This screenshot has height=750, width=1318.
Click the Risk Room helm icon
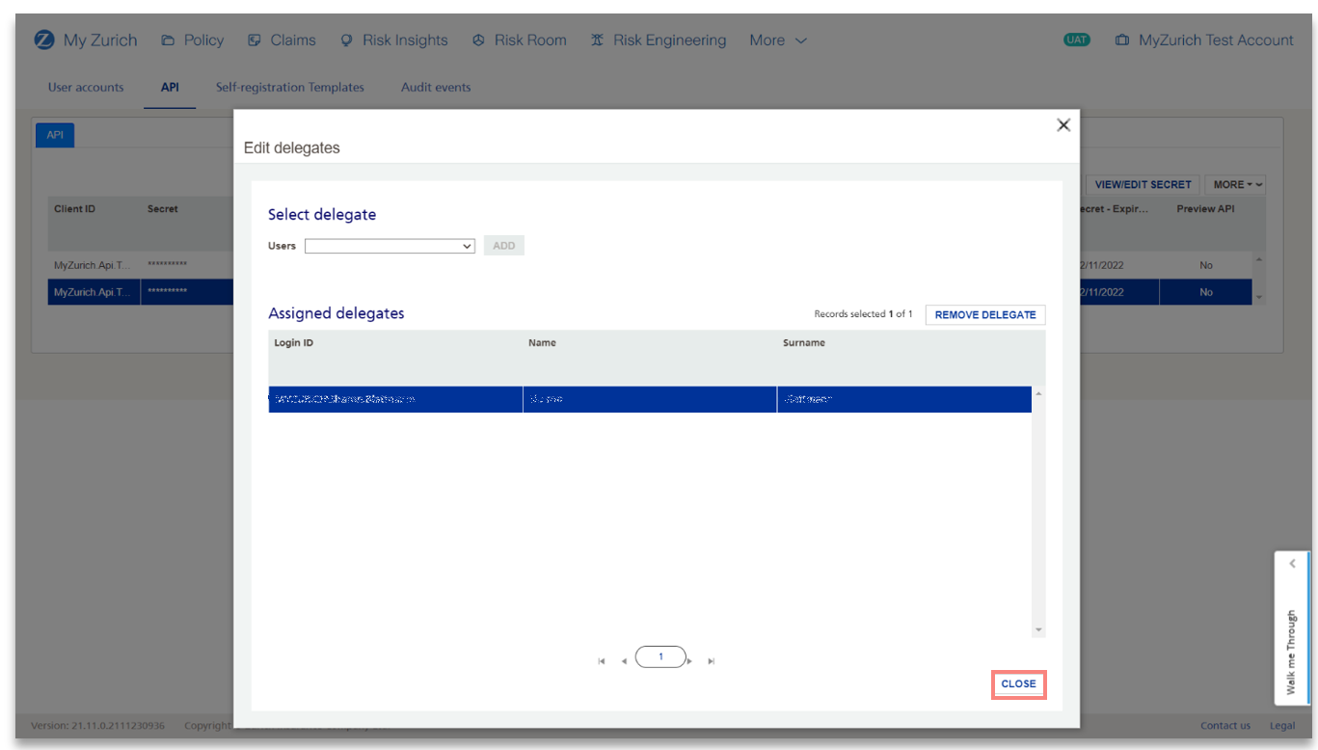point(479,40)
